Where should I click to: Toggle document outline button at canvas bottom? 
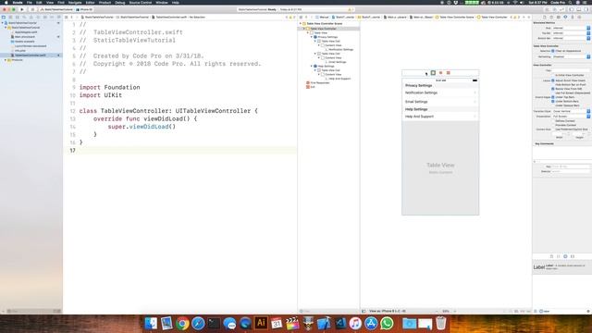point(364,311)
